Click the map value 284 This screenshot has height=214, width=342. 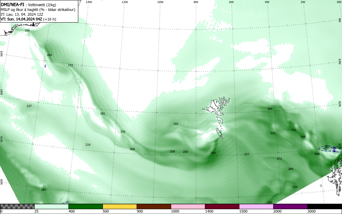(x=291, y=169)
